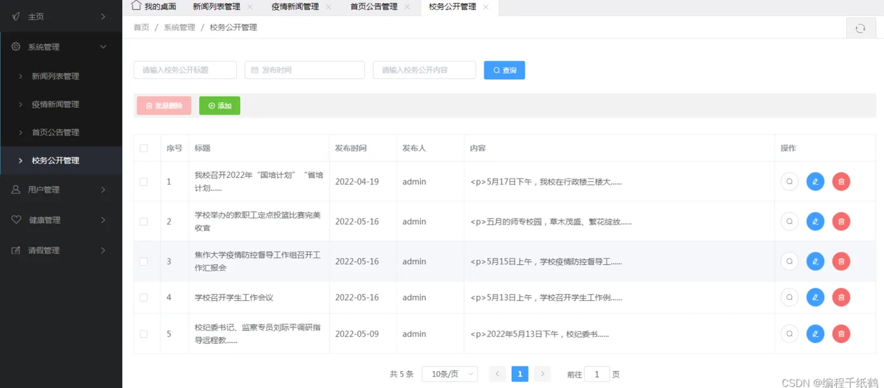Image resolution: width=884 pixels, height=388 pixels.
Task: Click title text 学校召开学生工作会议
Action: tap(234, 297)
